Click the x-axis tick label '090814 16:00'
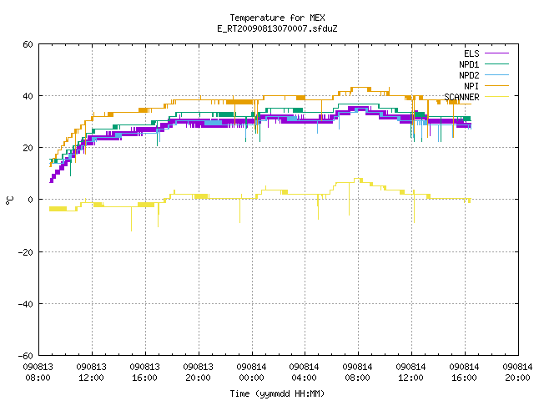Screen dimensions: 534x401 [464, 373]
